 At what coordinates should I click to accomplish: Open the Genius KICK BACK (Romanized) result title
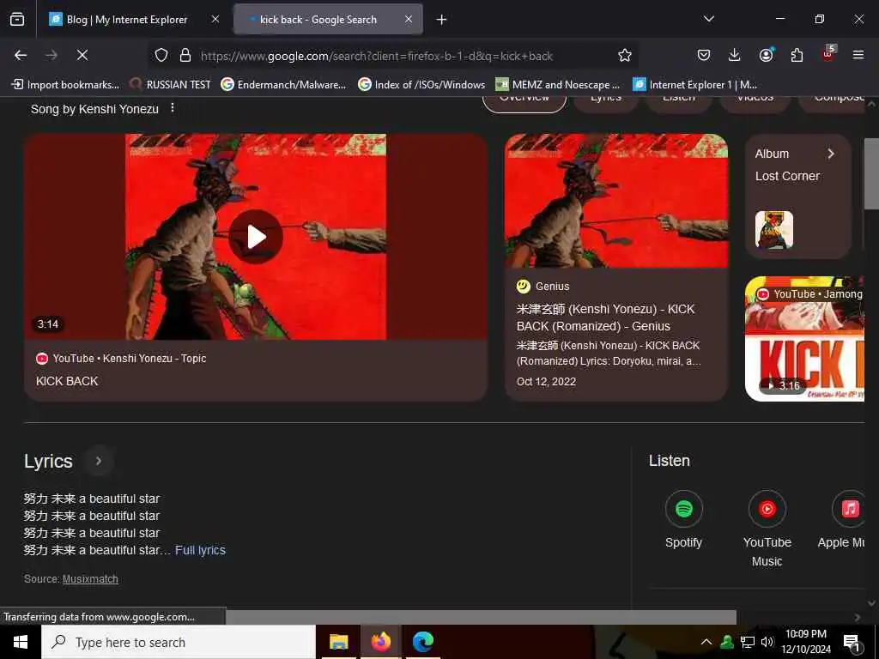tap(605, 317)
